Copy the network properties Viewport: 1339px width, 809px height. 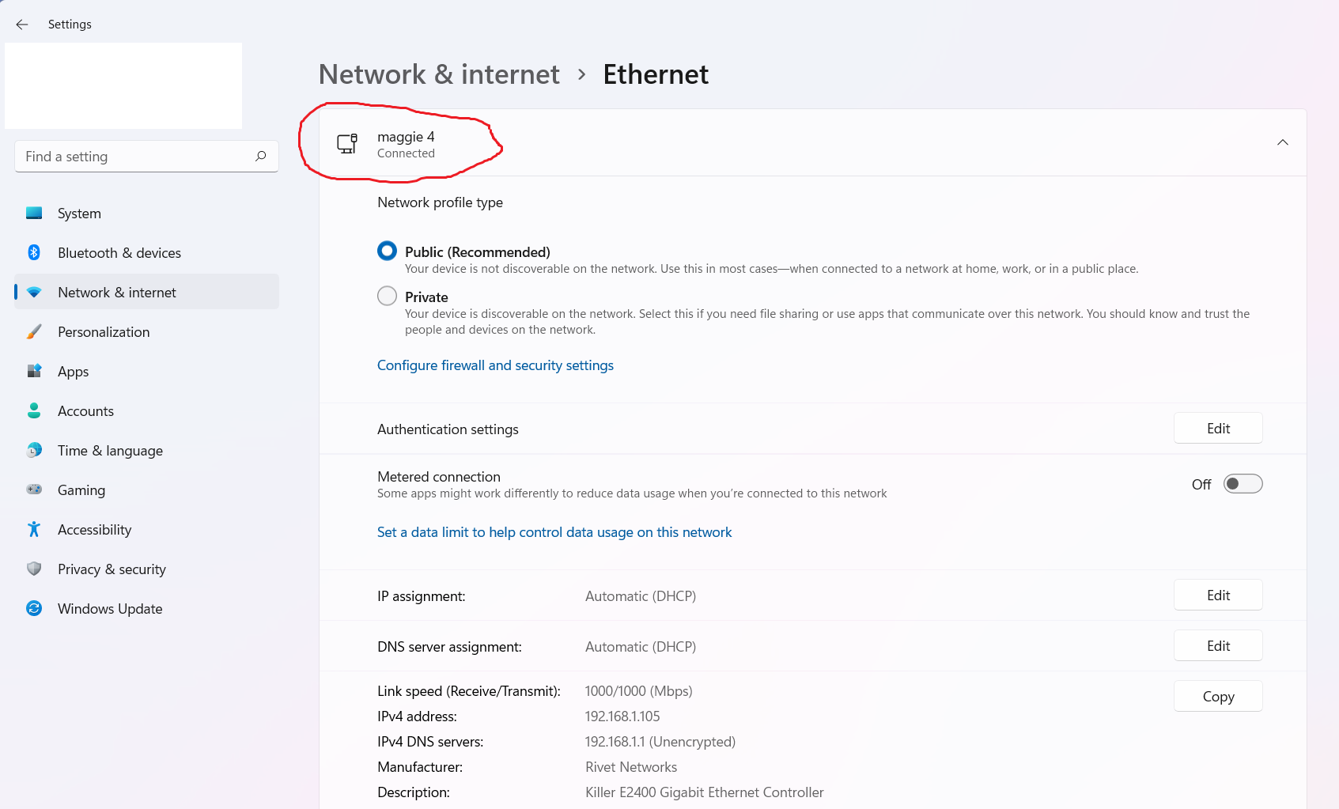click(x=1218, y=697)
